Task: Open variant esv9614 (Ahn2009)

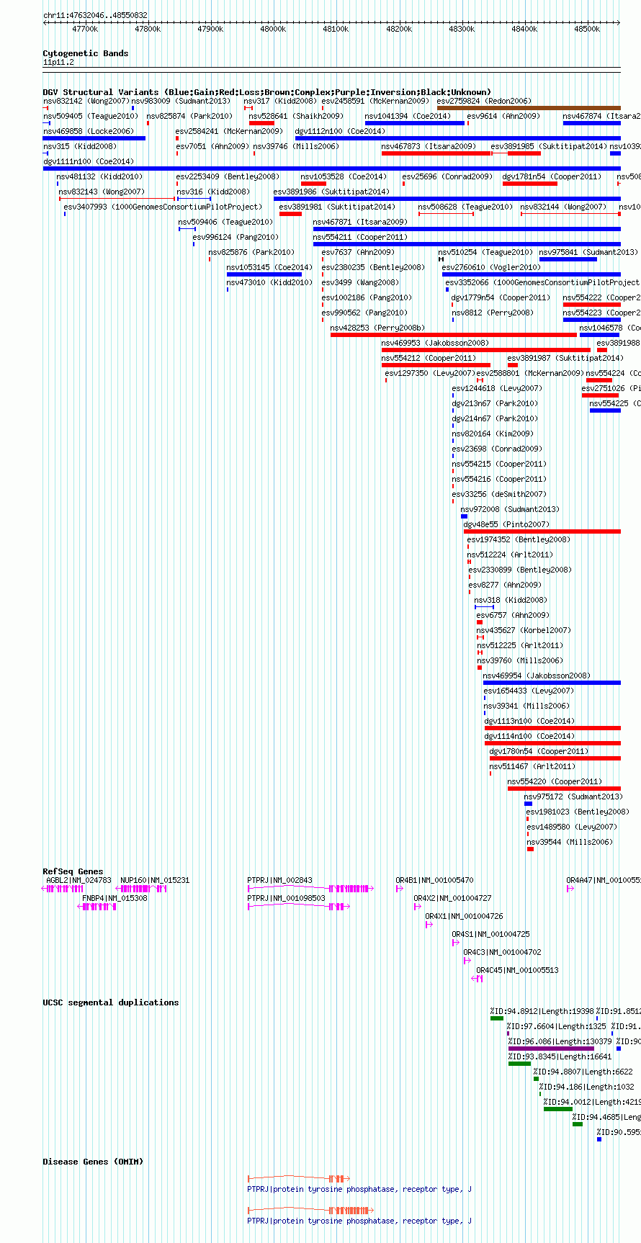Action: (503, 117)
